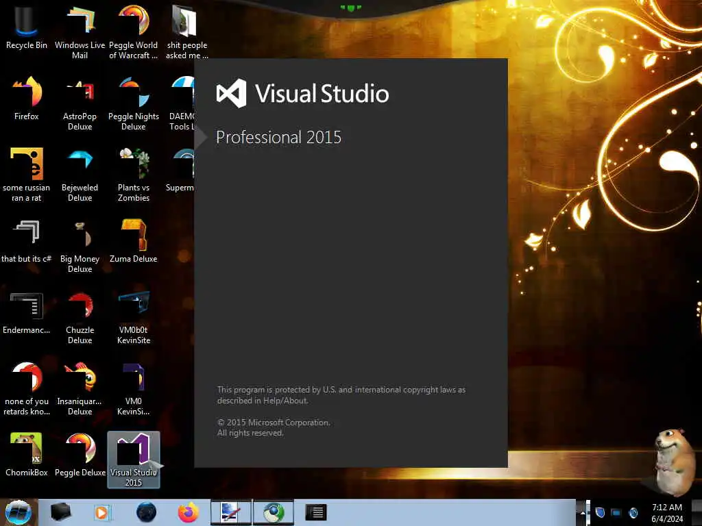Select the VM0 KevinSi... desktop icon
Image resolution: width=702 pixels, height=526 pixels.
pyautogui.click(x=134, y=388)
